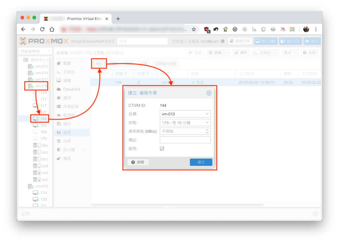Open the 目標 vm-013 dropdown

pos(185,114)
